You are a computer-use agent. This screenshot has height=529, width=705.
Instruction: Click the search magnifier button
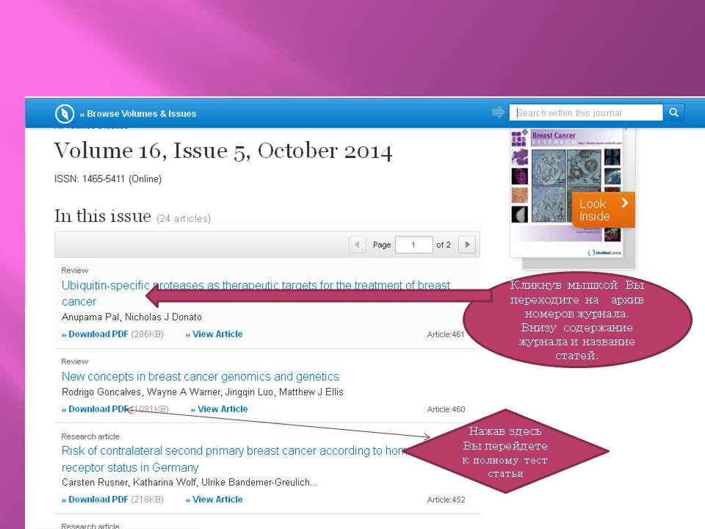tap(673, 112)
